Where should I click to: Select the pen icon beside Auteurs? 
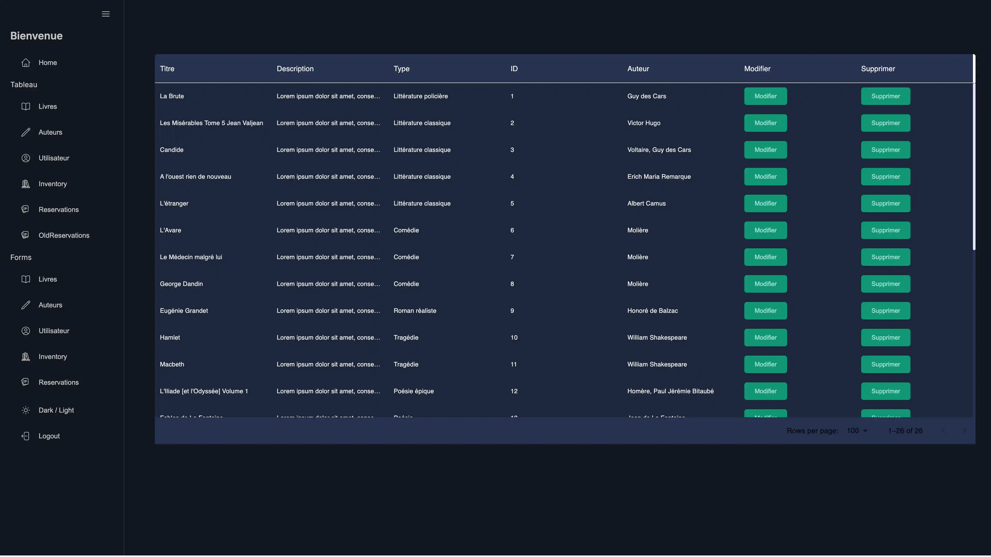[x=25, y=132]
